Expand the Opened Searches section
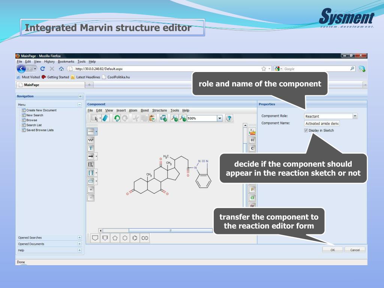This screenshot has width=384, height=288. (x=79, y=237)
